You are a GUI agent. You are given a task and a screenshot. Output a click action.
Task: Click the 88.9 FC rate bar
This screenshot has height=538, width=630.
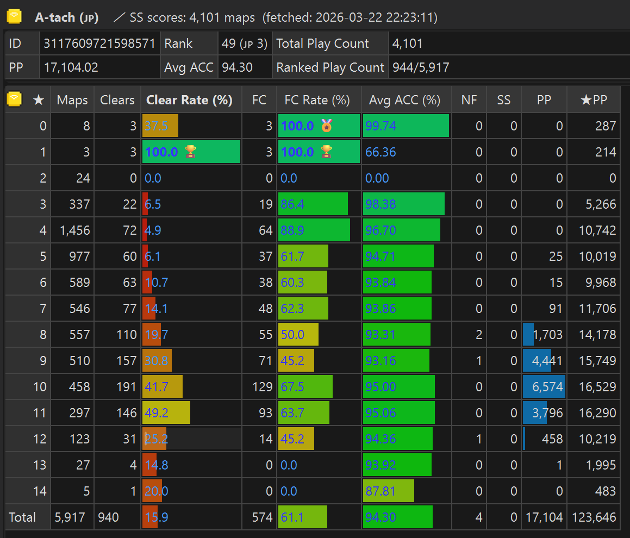click(314, 230)
